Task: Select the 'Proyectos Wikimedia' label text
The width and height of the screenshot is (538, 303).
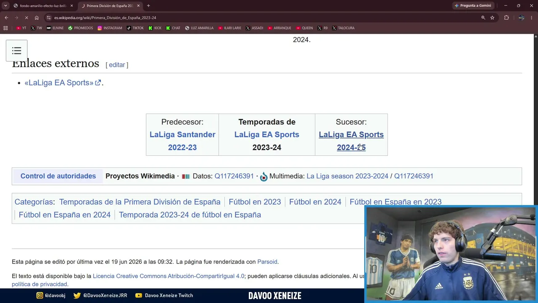Action: tap(140, 176)
